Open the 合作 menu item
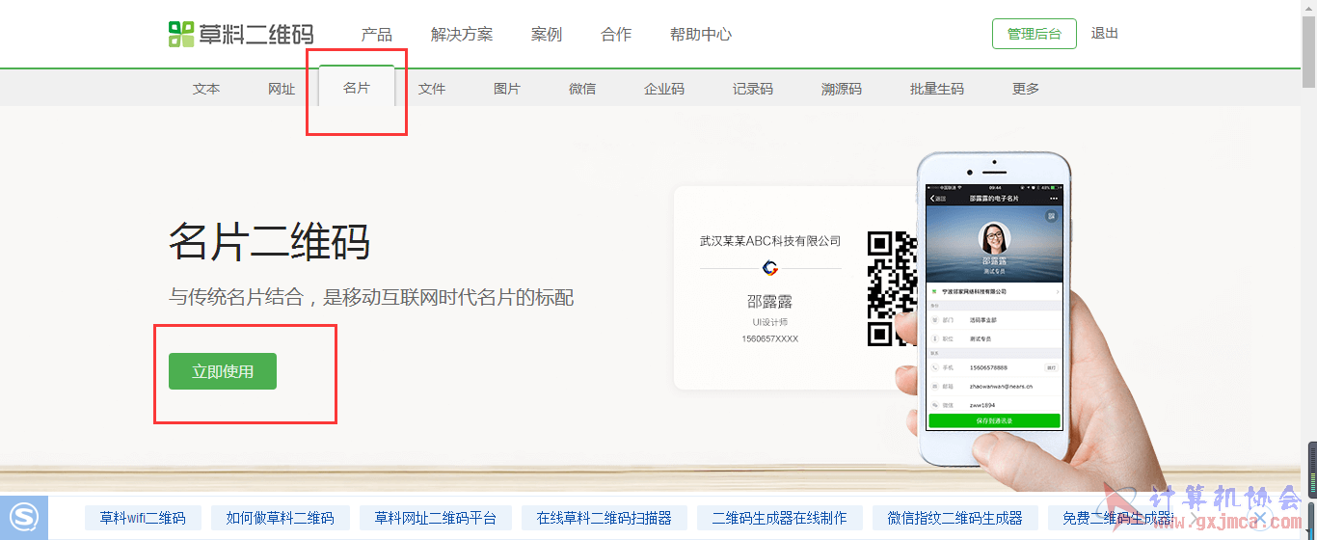The width and height of the screenshot is (1317, 540). [x=616, y=34]
